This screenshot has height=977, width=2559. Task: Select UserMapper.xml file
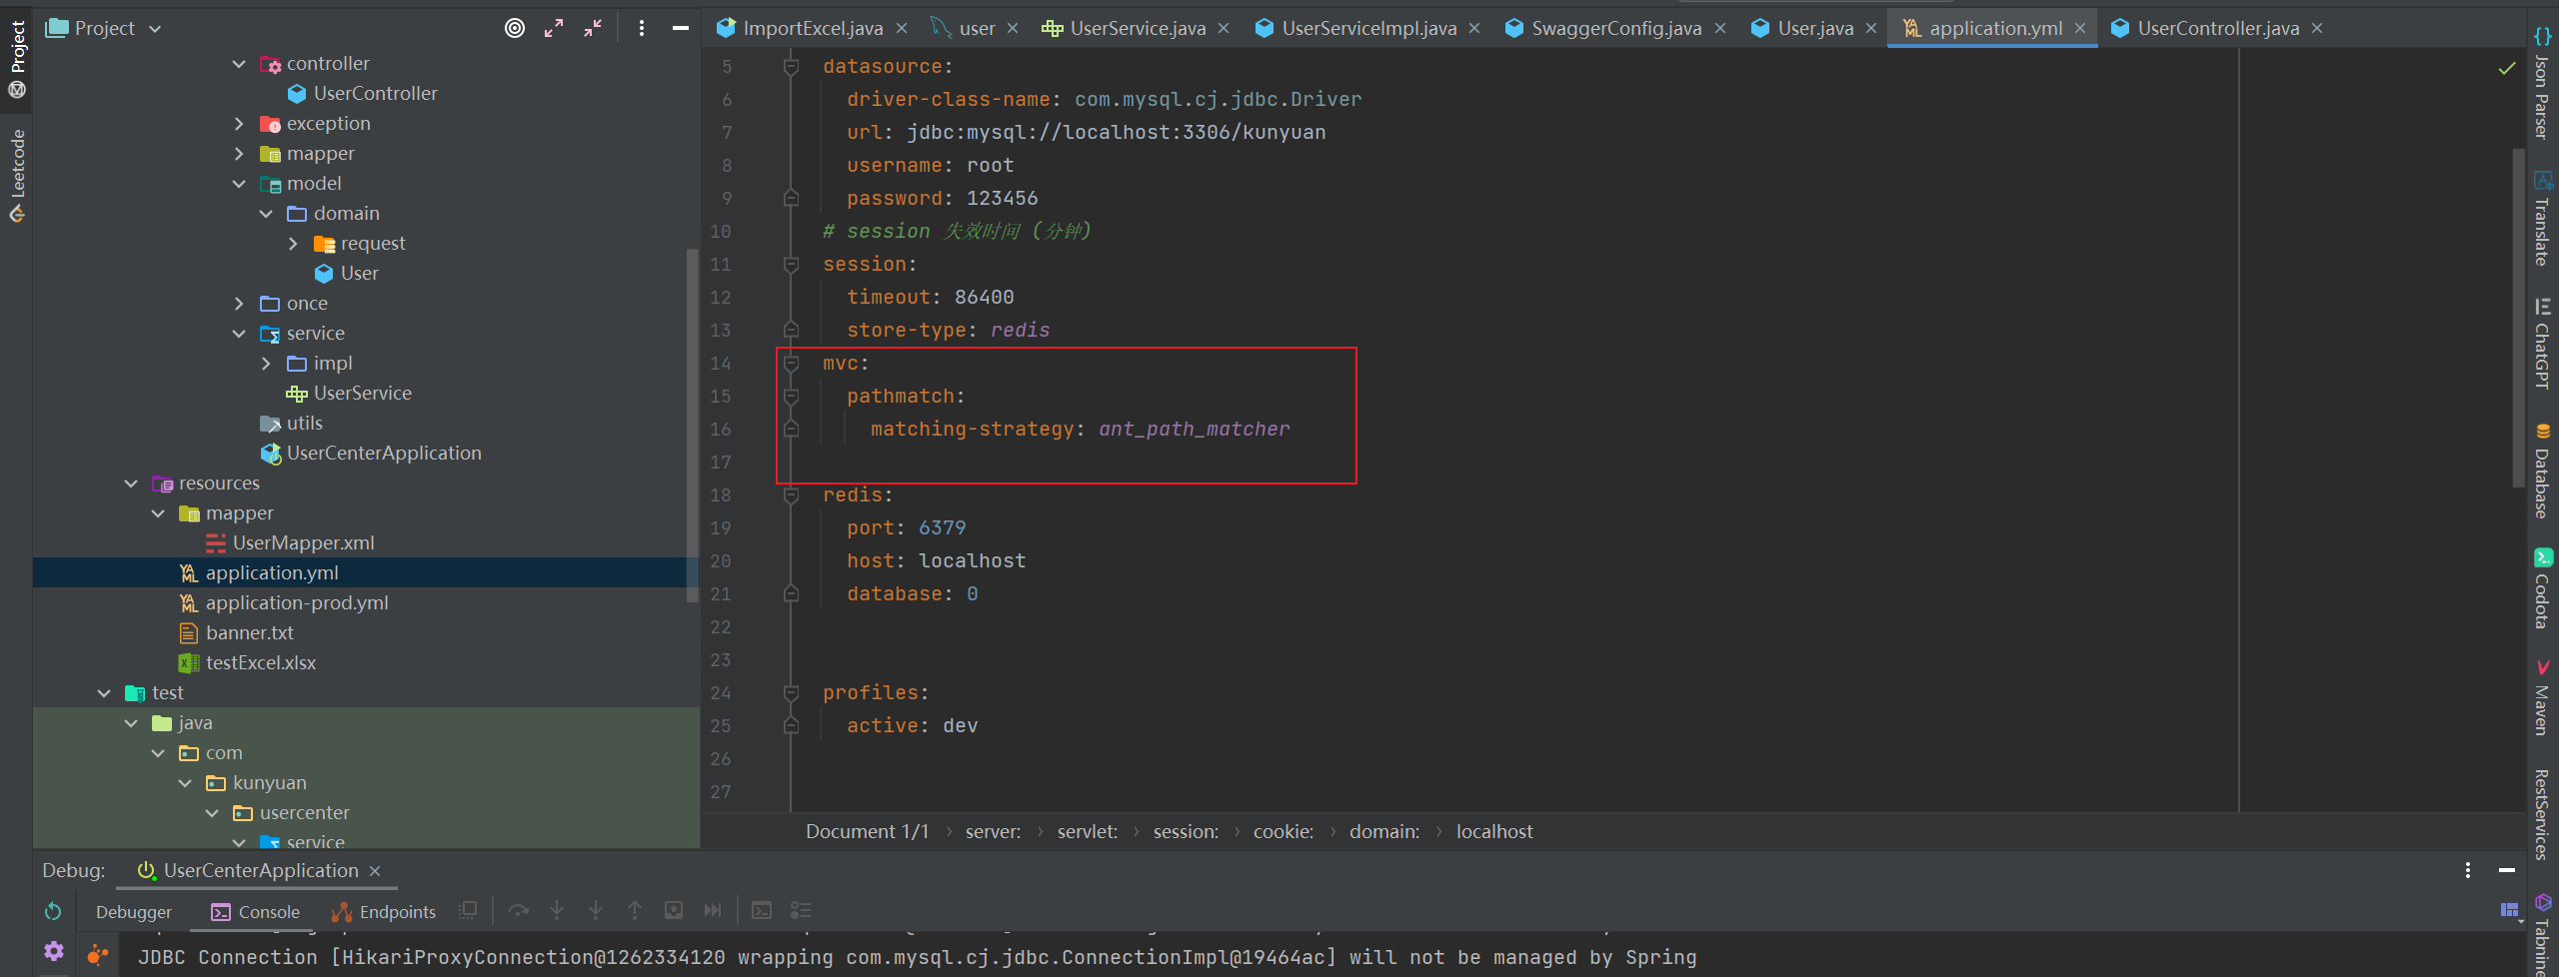click(290, 542)
